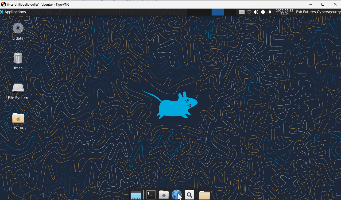
Task: Select the Home folder desktop icon
Action: 18,118
